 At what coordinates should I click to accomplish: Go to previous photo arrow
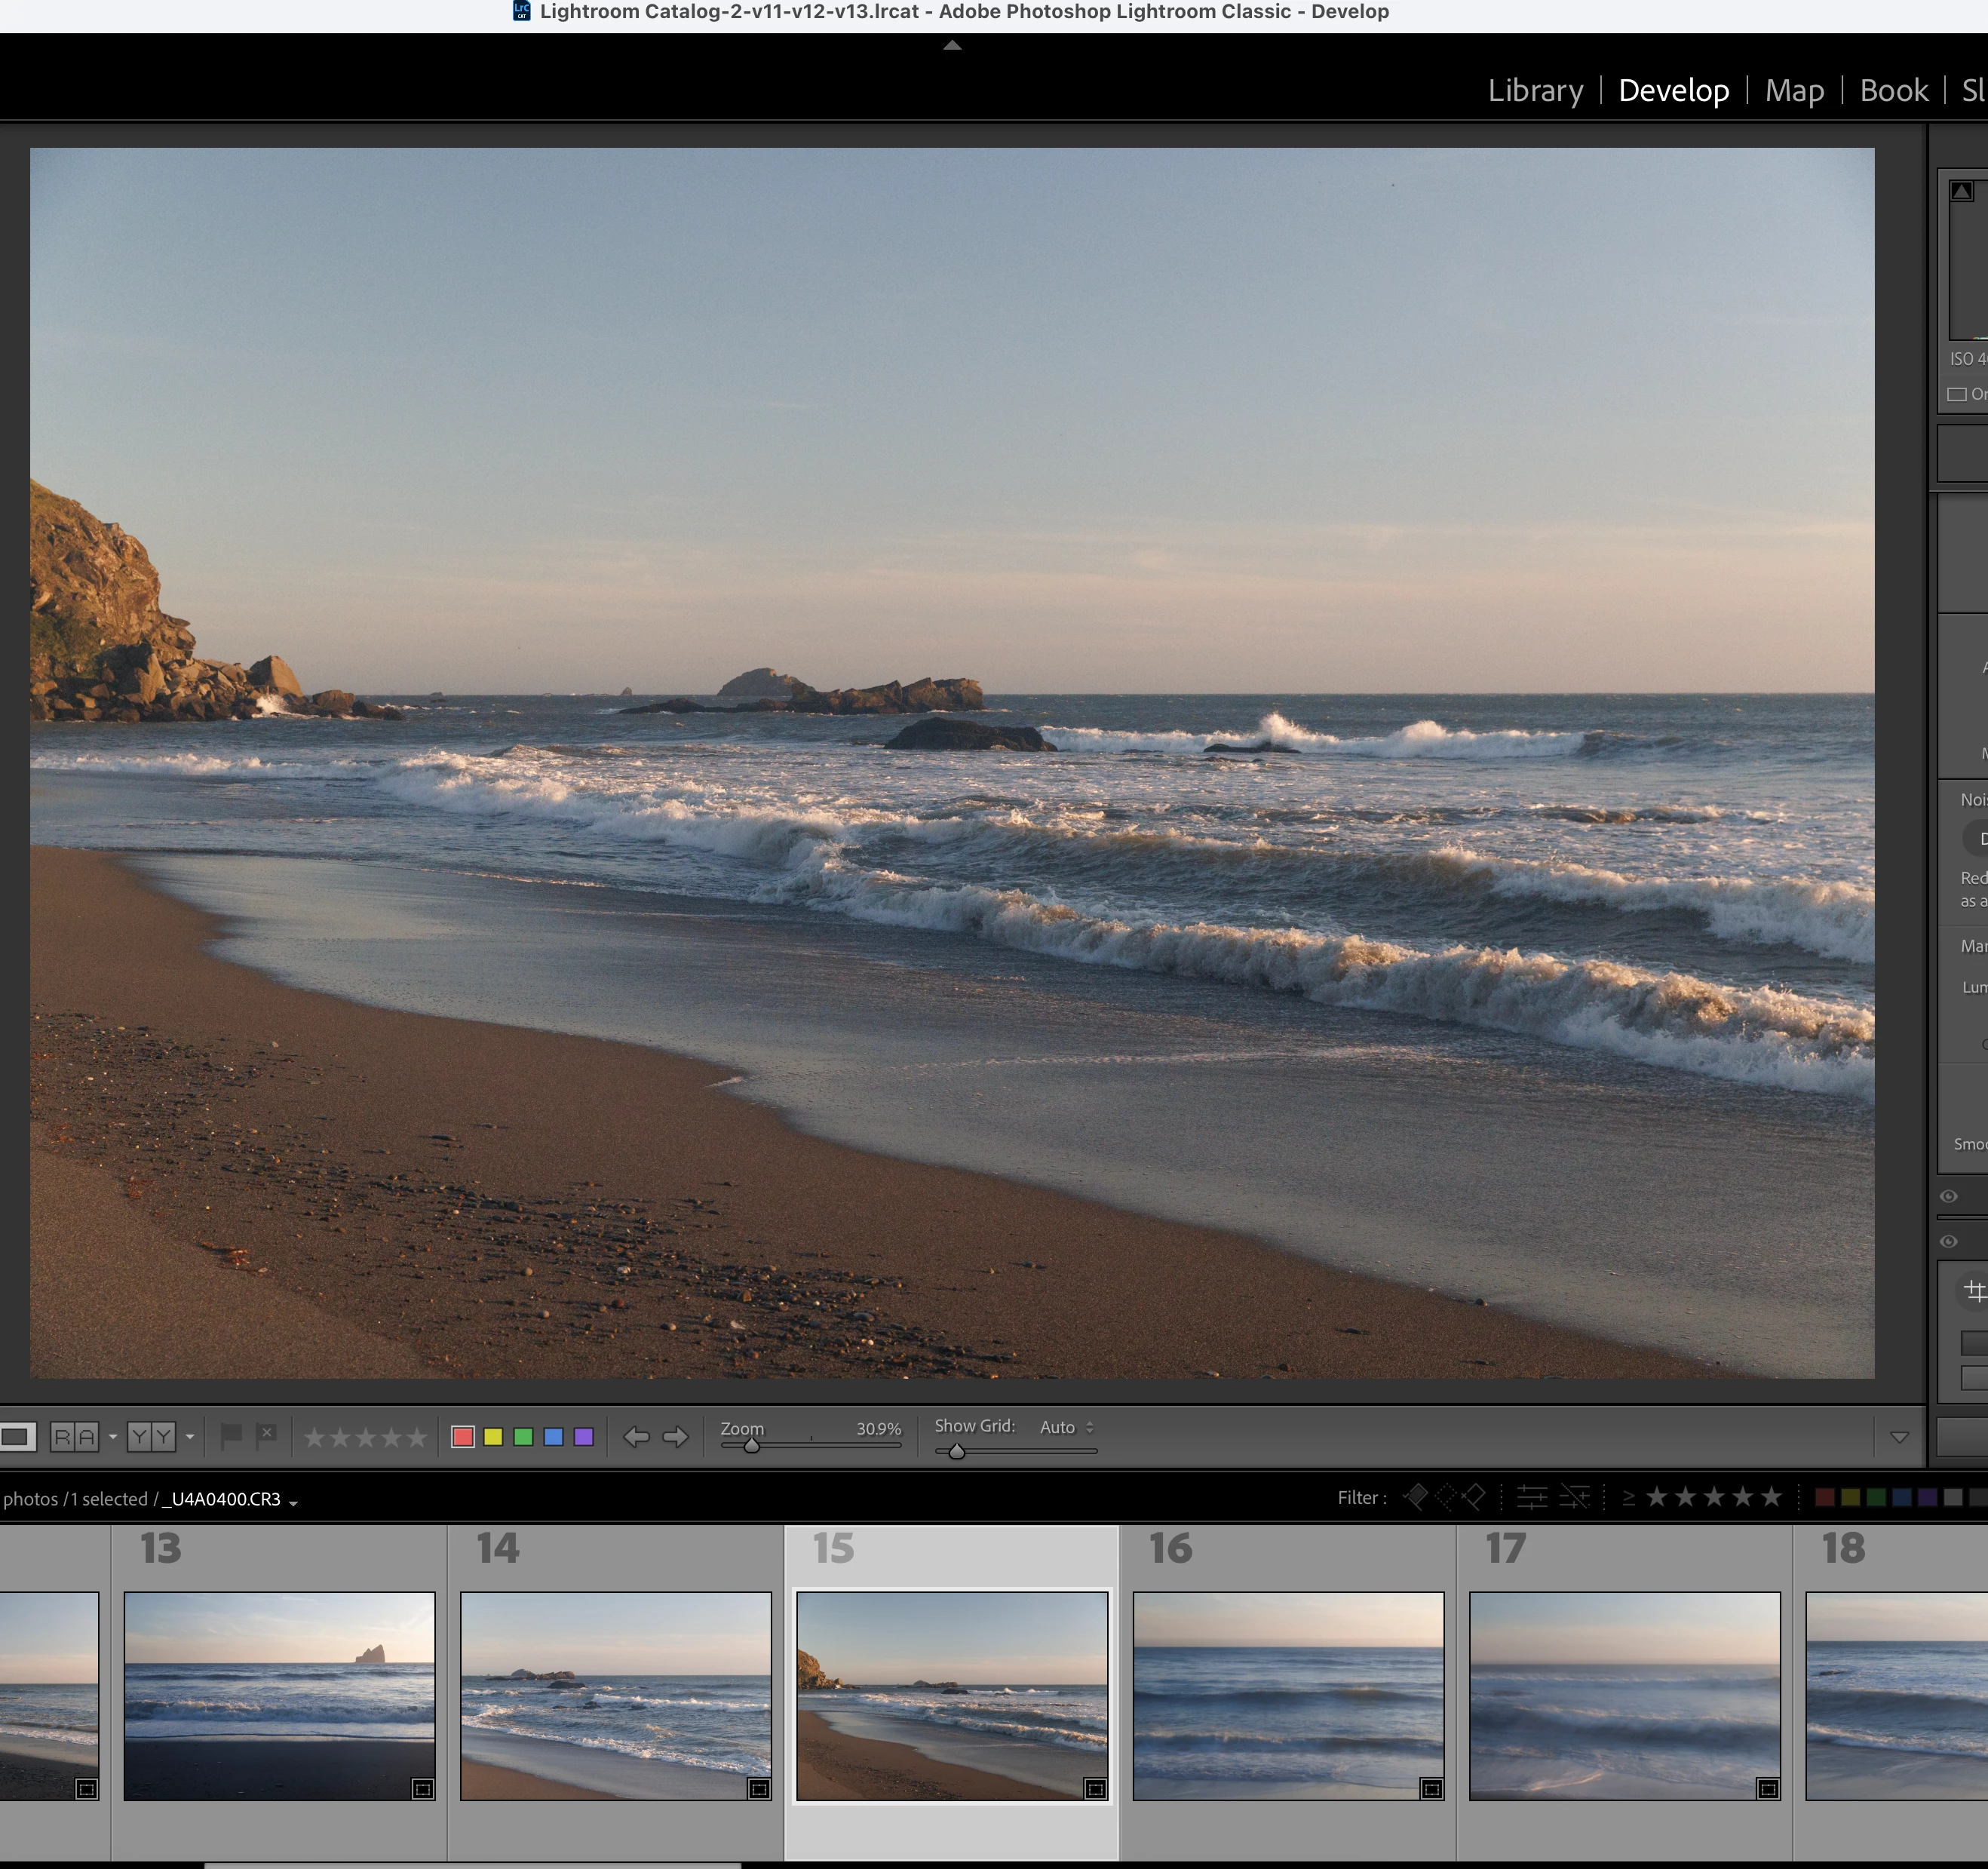(x=636, y=1437)
